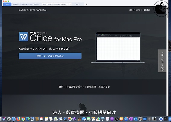Jump to 有償保守サポート section
This screenshot has width=171, height=122.
tap(75, 87)
